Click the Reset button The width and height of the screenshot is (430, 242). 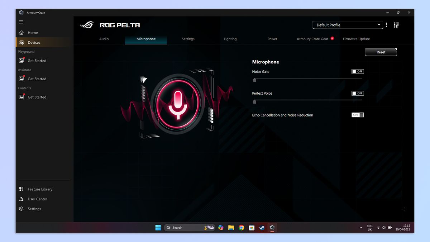tap(381, 52)
